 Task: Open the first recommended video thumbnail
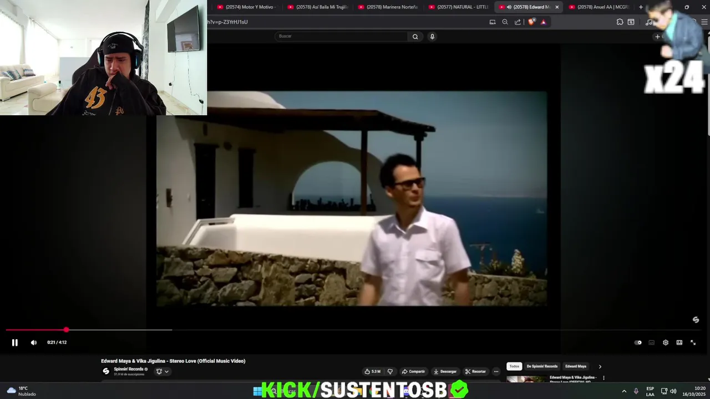[526, 379]
